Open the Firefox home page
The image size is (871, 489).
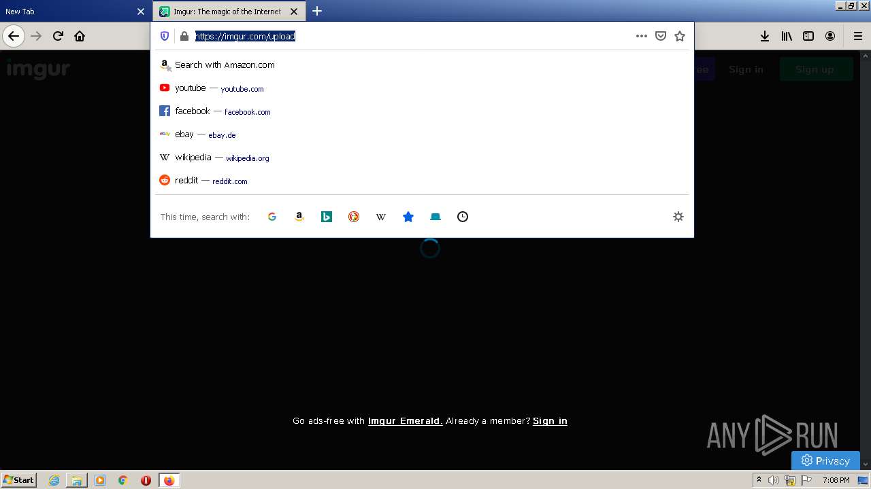[80, 36]
